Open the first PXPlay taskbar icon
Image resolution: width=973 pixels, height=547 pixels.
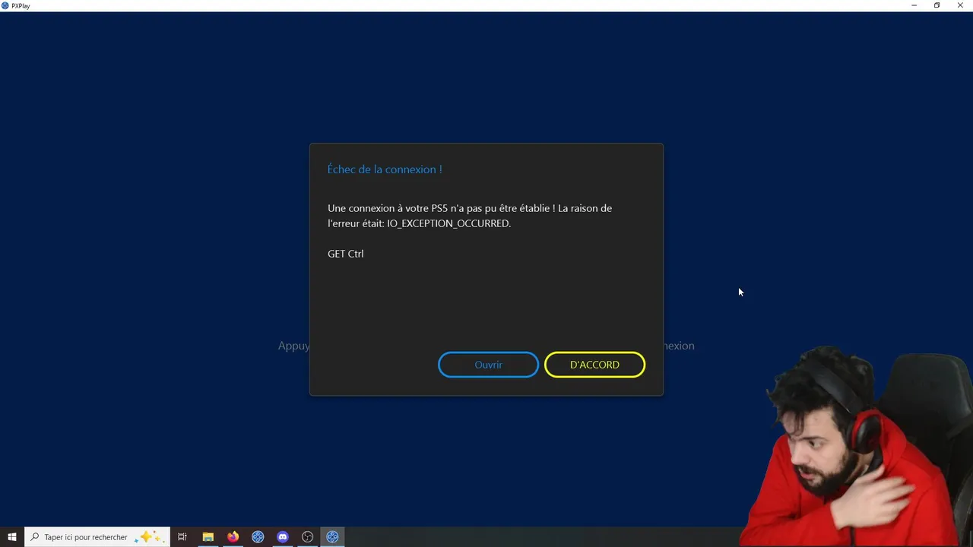(258, 537)
